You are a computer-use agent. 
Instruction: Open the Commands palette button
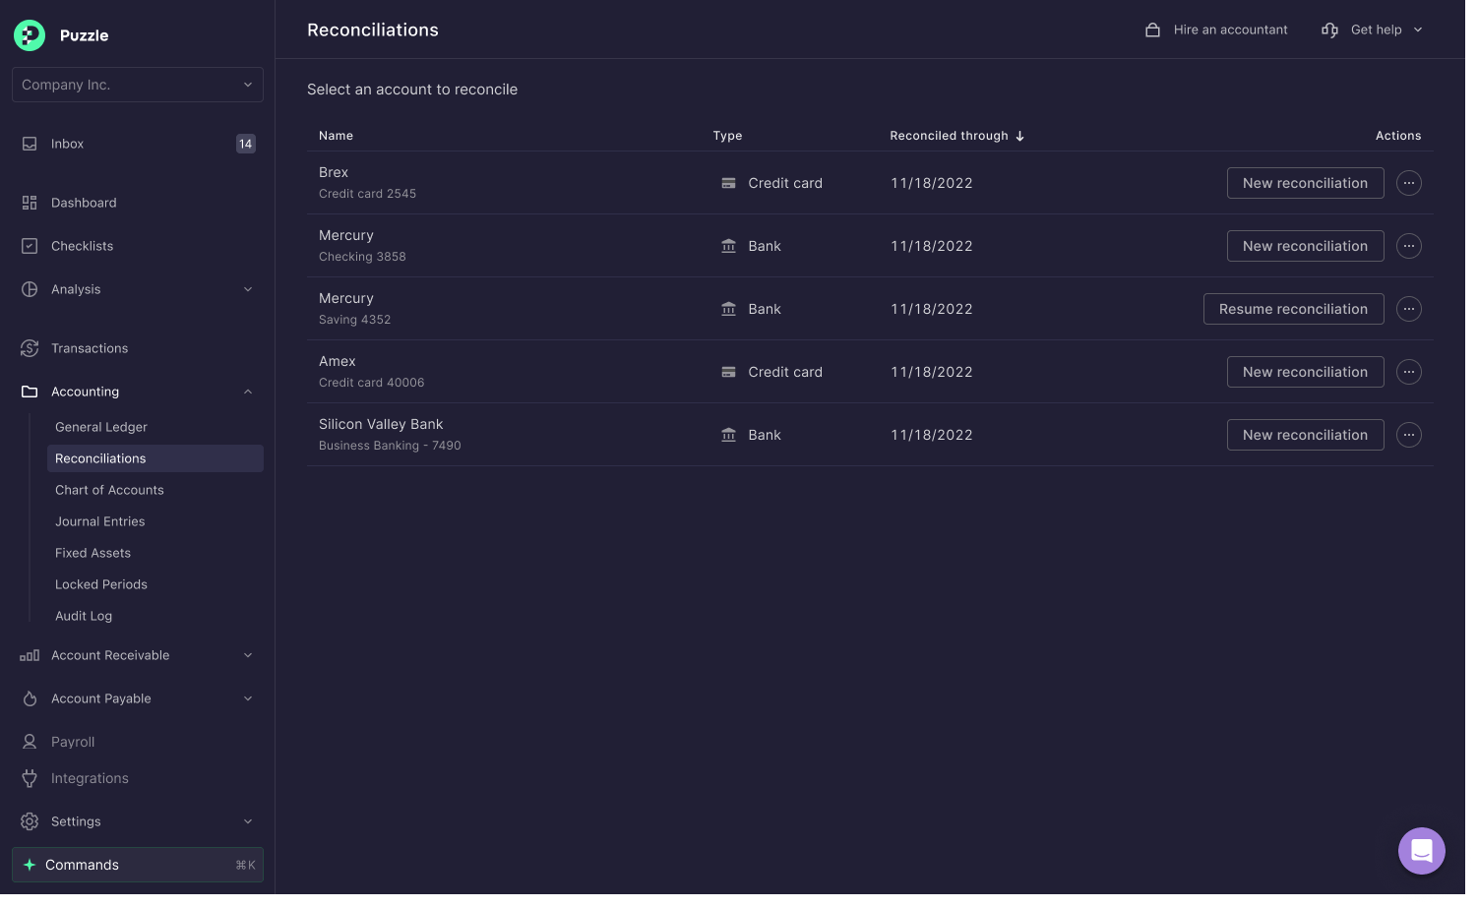138,865
